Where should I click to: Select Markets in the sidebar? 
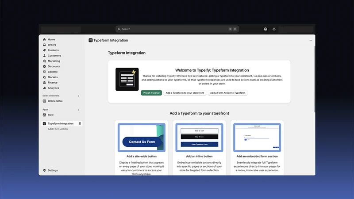coord(53,77)
